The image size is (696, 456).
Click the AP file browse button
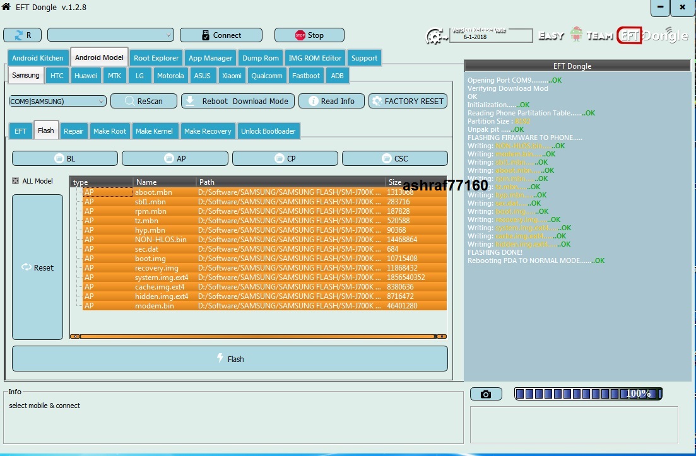(x=175, y=158)
